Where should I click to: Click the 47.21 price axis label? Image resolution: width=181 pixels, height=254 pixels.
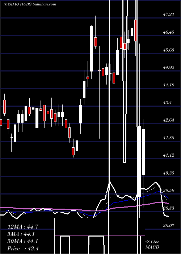pyautogui.click(x=169, y=15)
